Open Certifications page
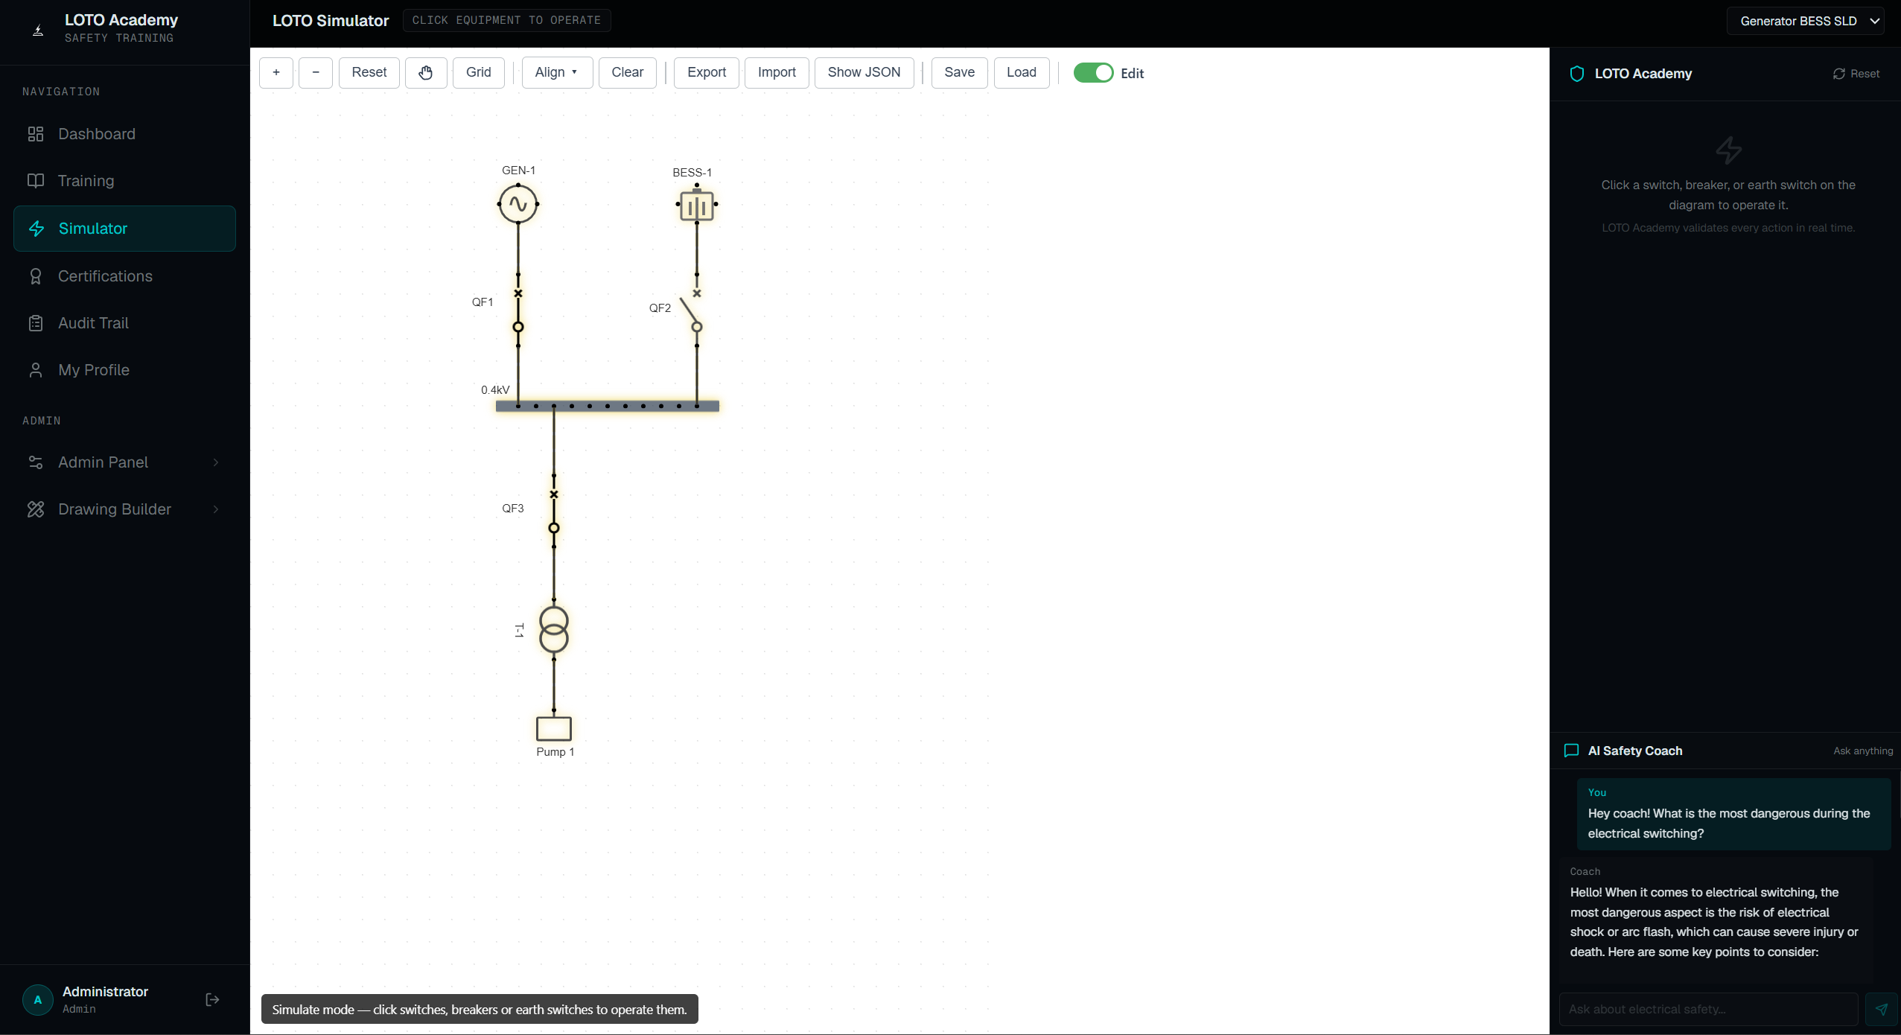 [124, 276]
